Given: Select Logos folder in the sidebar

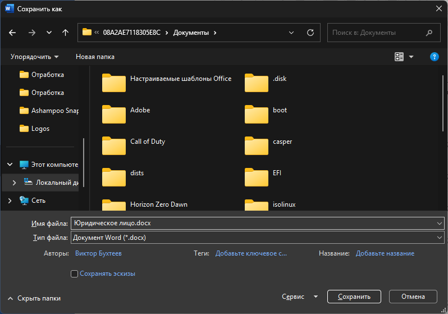Looking at the screenshot, I should pos(40,129).
